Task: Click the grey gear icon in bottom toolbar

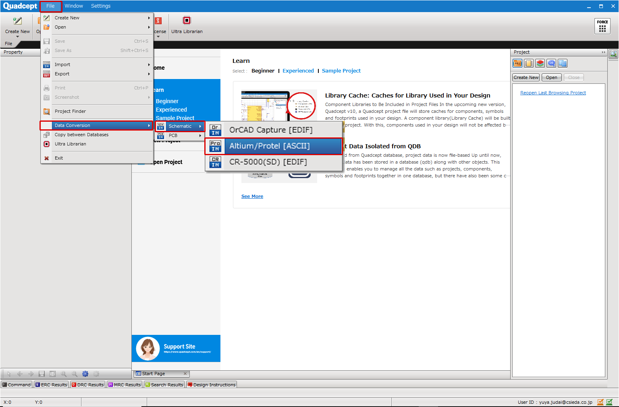Action: (x=96, y=374)
